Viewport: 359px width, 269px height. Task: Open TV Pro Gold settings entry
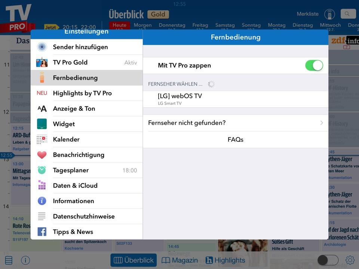click(x=86, y=62)
